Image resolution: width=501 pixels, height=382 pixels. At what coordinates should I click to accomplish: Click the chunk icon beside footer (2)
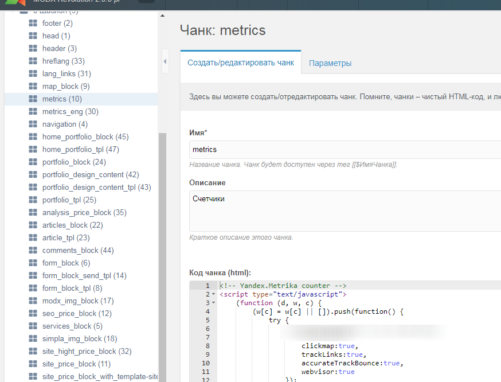coord(33,23)
